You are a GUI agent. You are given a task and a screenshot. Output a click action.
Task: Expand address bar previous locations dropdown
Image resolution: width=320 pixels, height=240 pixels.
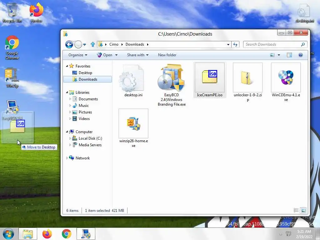click(x=228, y=44)
